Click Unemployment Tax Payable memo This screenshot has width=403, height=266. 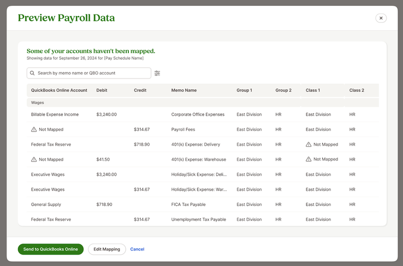click(199, 219)
